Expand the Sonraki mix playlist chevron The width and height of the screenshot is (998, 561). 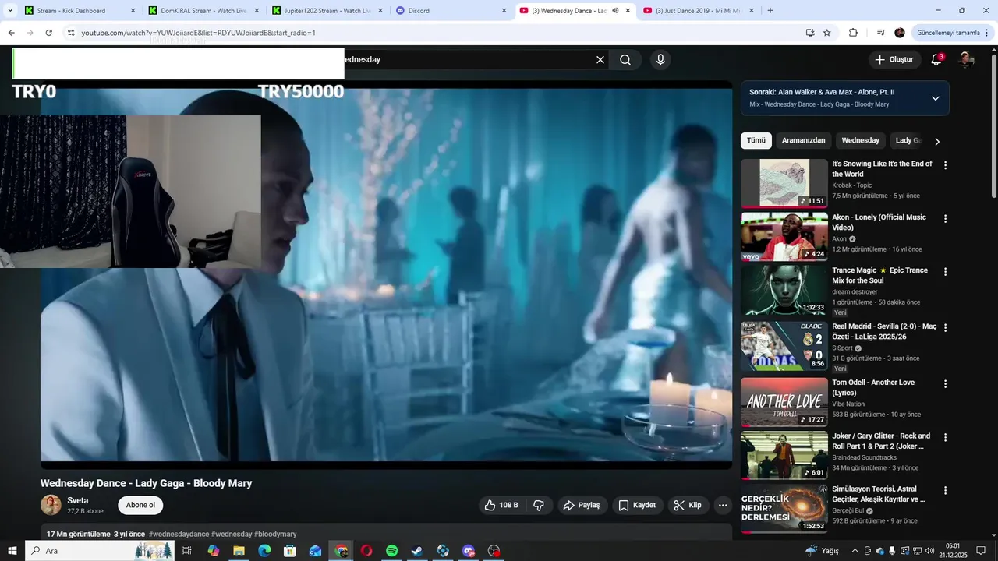(936, 98)
